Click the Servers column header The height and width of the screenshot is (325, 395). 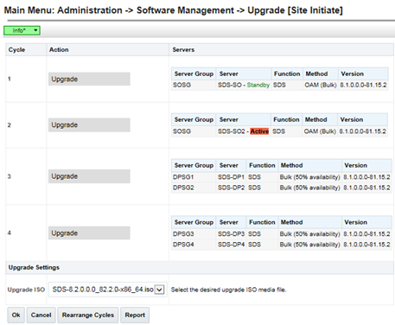point(183,49)
